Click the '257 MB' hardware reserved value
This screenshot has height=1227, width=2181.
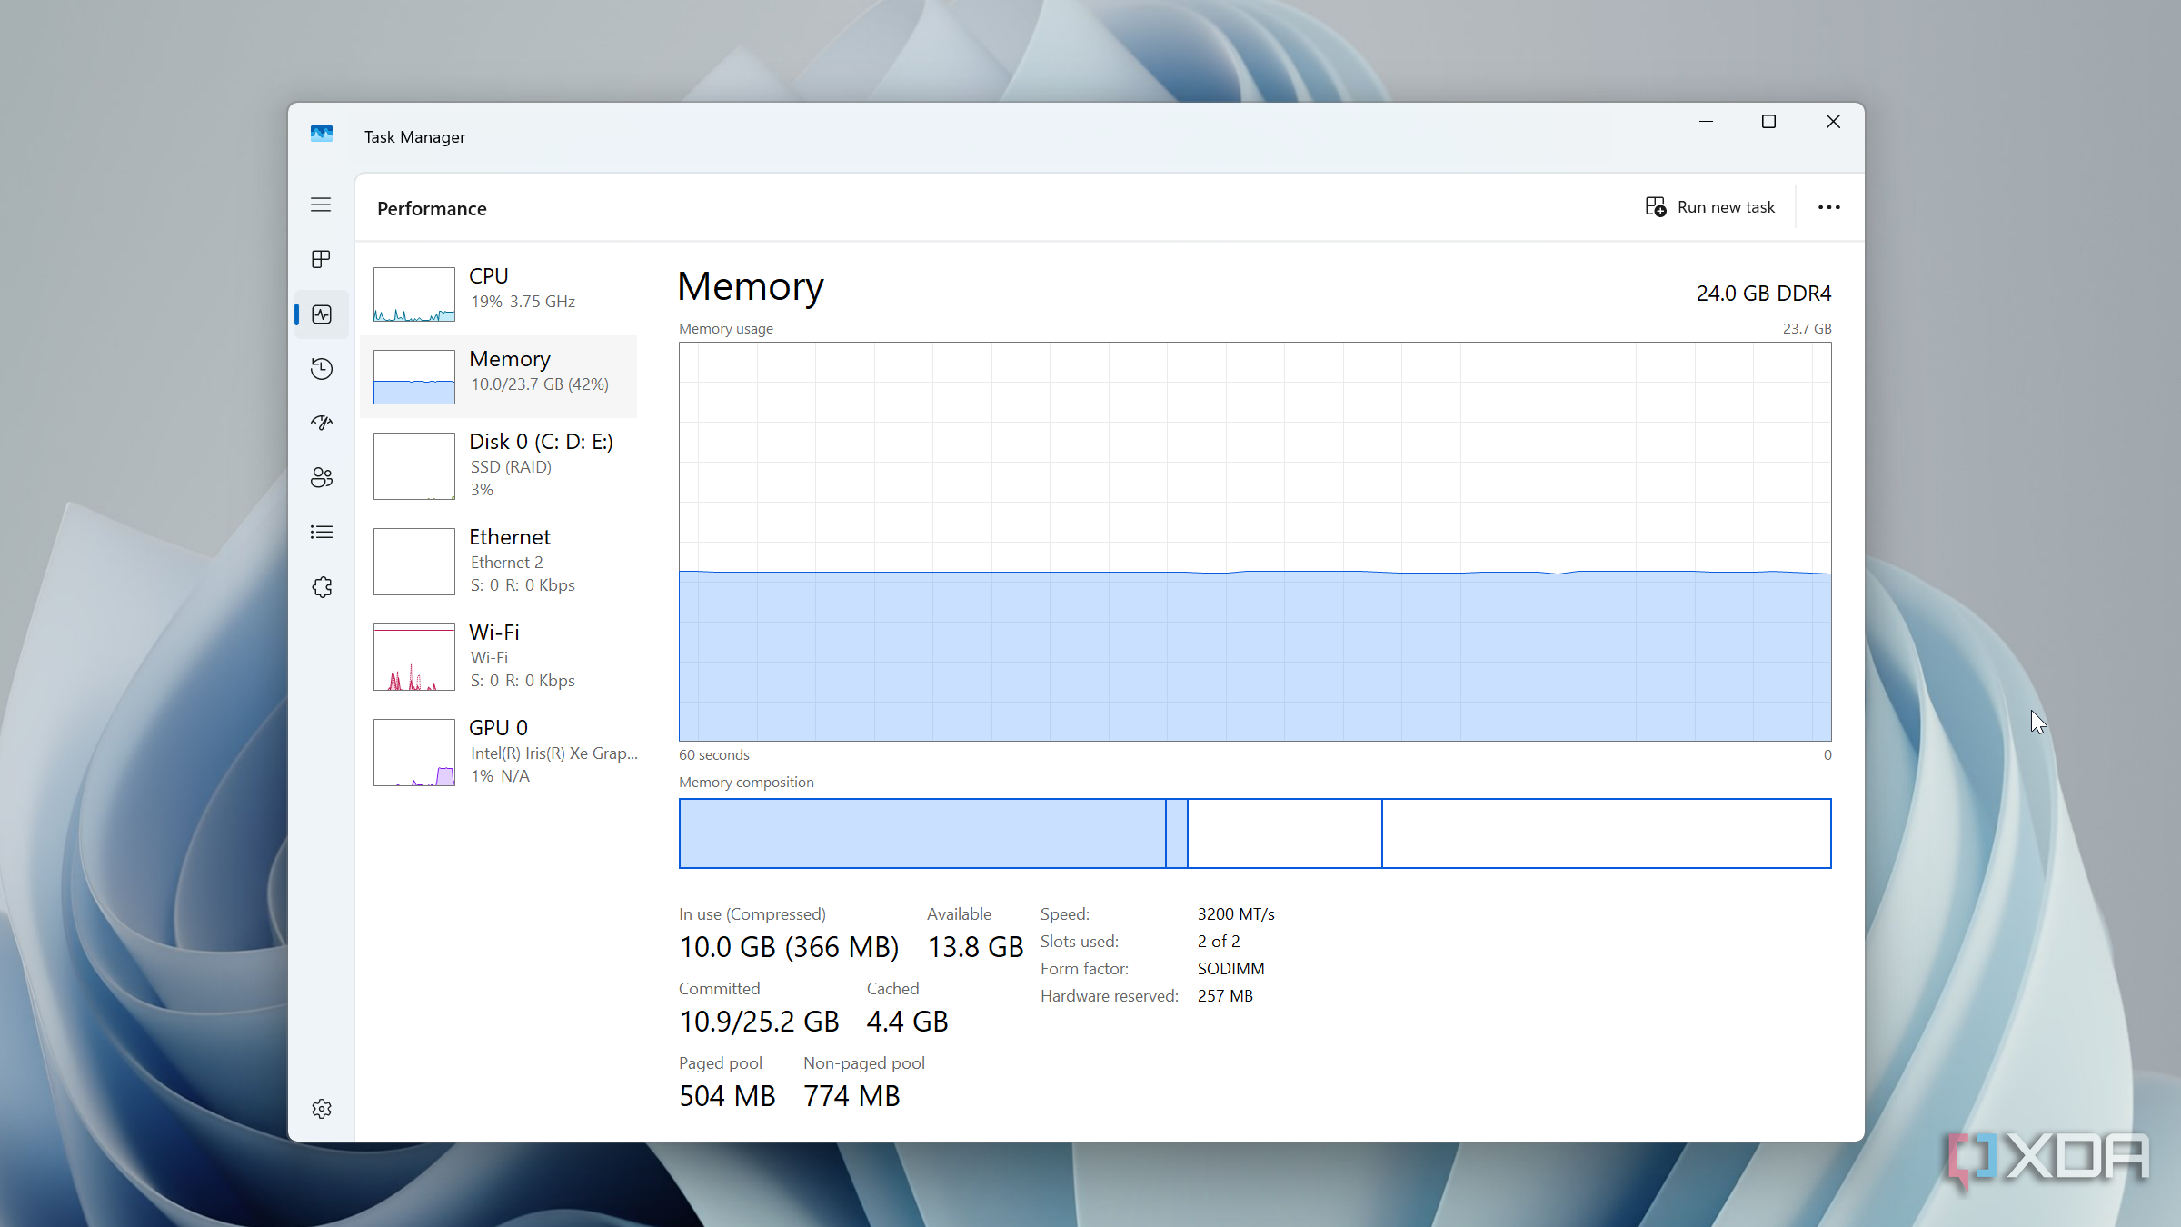[1225, 996]
